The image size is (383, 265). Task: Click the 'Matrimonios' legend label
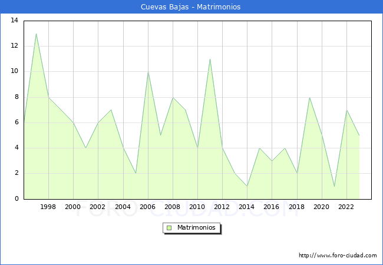[196, 227]
